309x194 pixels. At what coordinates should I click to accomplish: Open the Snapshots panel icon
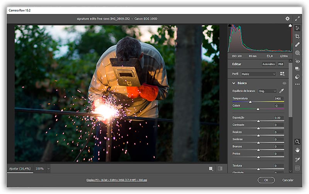click(297, 69)
